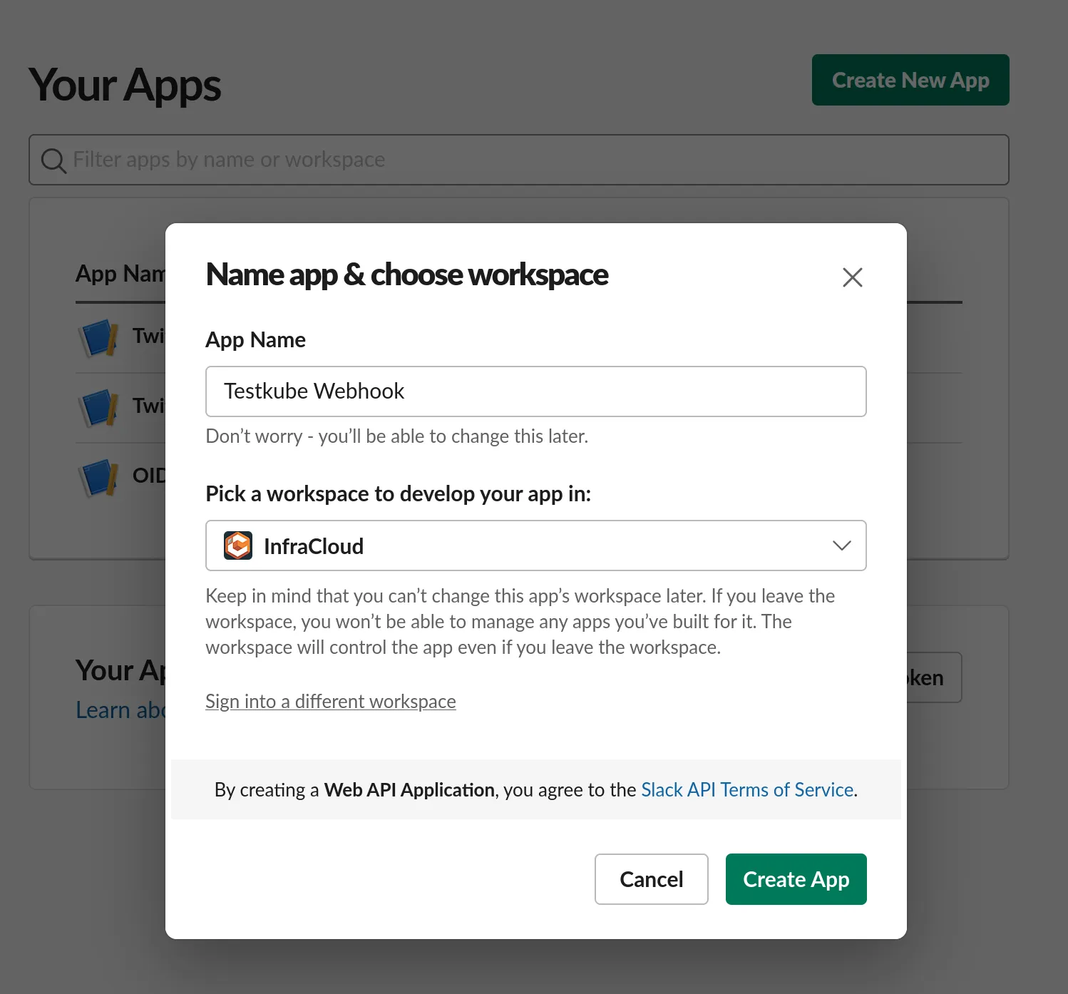Click the notebook icon of the first Twi app
Image resolution: width=1068 pixels, height=994 pixels.
click(x=98, y=337)
